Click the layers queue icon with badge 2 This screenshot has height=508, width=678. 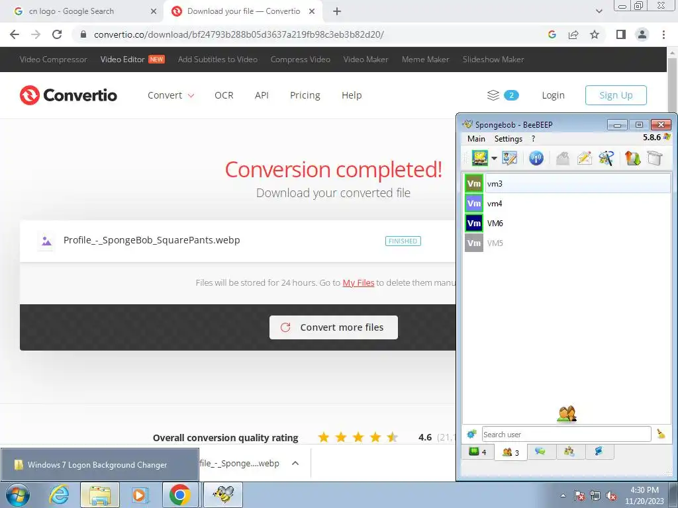[x=503, y=95]
